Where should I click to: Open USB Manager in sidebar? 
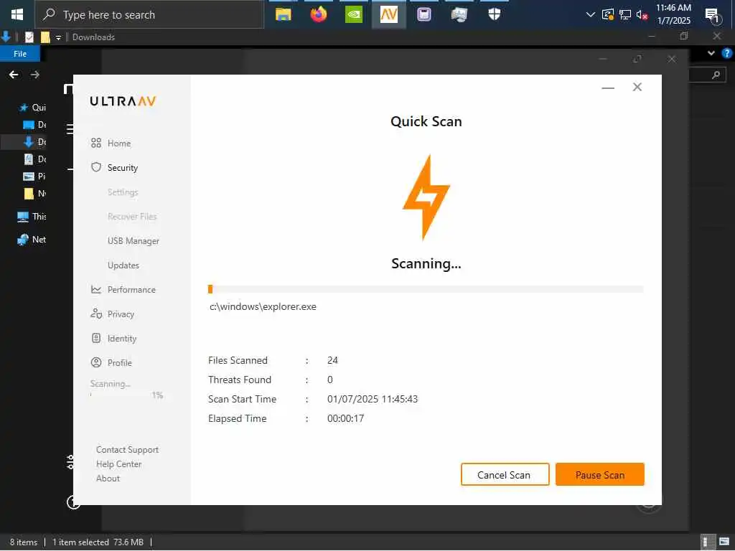pyautogui.click(x=134, y=241)
